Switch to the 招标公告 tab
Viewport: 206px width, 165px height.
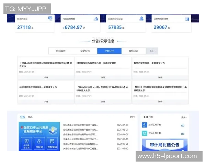point(61,51)
